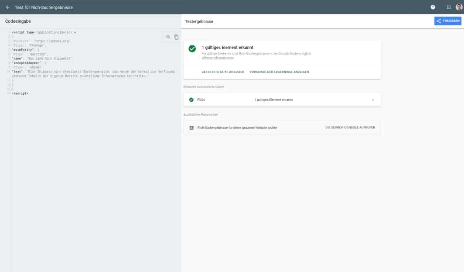Click the "name" code line
Screen dimensions: 464x272
tap(43, 59)
